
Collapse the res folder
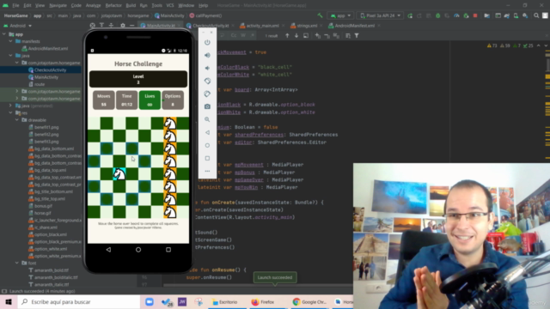point(10,112)
